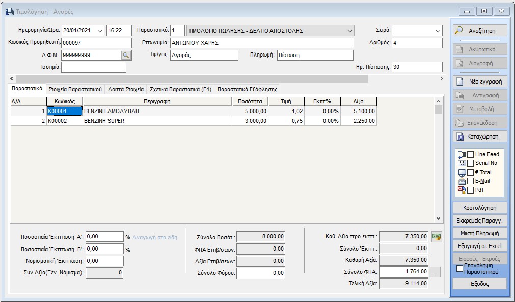The width and height of the screenshot is (515, 302).
Task: Click the Κωδικός Προμηθευτή field with 000097
Action: pyautogui.click(x=97, y=43)
